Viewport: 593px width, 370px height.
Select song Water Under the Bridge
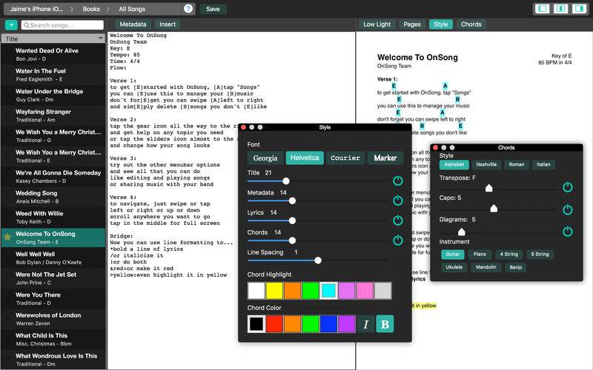click(x=53, y=95)
